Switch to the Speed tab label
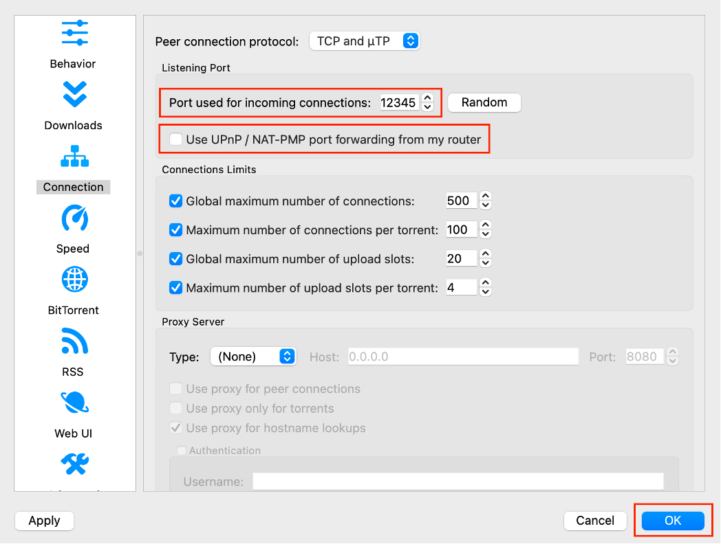This screenshot has width=721, height=544. 73,249
